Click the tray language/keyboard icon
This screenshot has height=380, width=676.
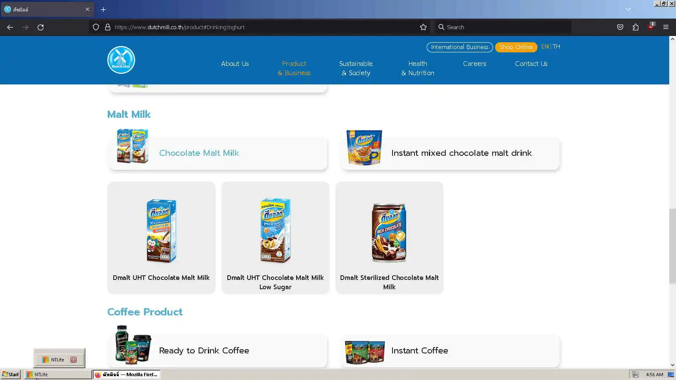[x=635, y=375]
